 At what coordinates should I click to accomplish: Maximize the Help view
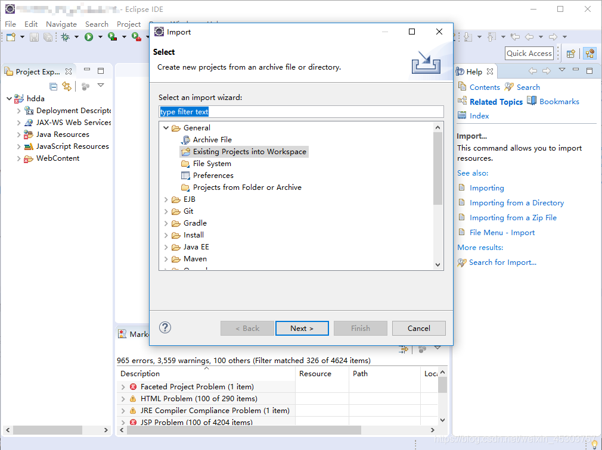tap(589, 70)
